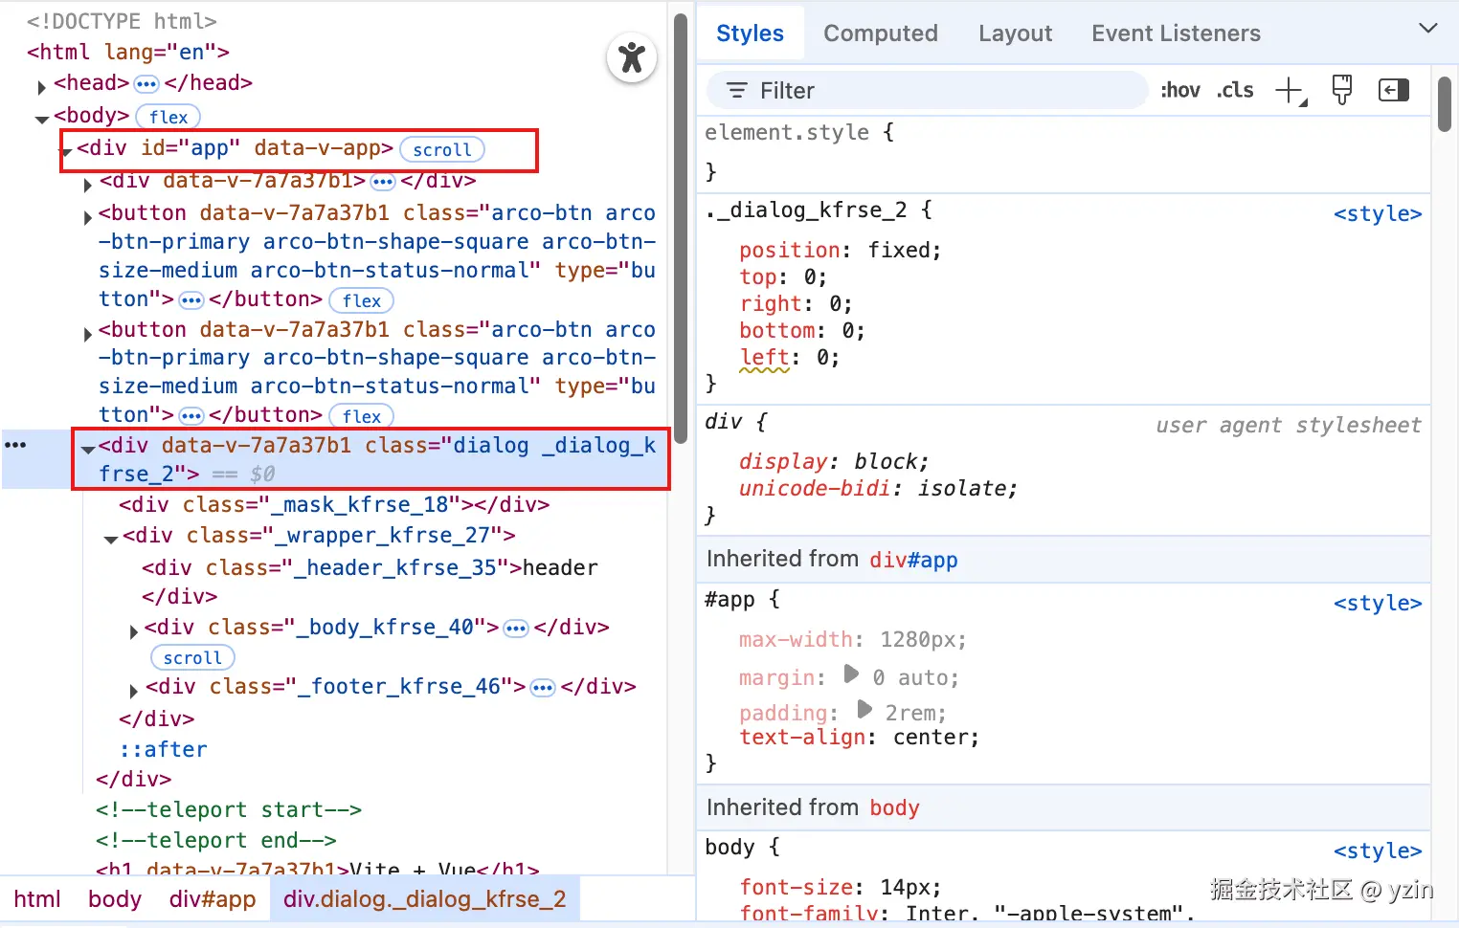
Task: Open the Event Listeners tab
Action: [x=1176, y=33]
